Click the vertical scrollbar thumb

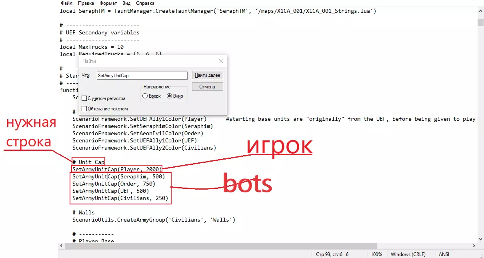[480, 22]
